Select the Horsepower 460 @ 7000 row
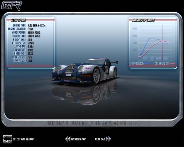Viewport: 184px width, 147px height. [29, 32]
